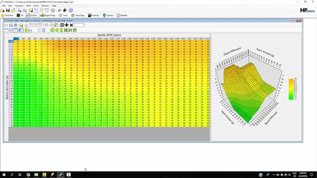Open the File menu

pyautogui.click(x=4, y=5)
